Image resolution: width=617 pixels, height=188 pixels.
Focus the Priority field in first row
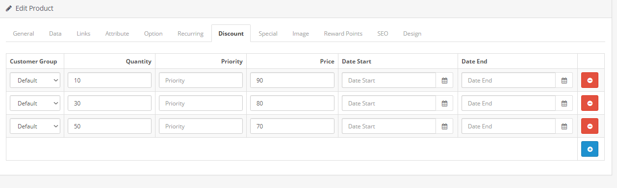click(201, 80)
